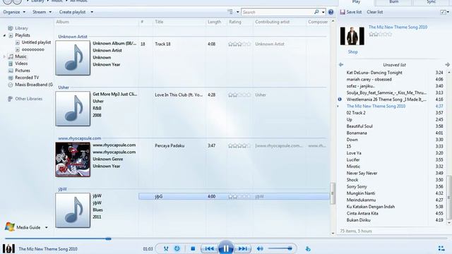Sort by Contributing artist column header
The image size is (452, 254).
pos(273,22)
